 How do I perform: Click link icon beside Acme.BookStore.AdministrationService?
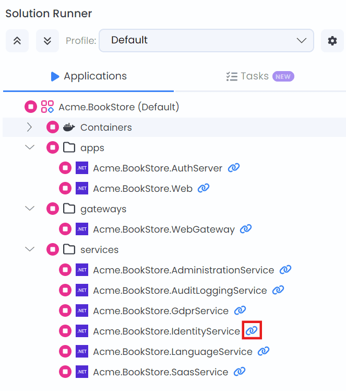[285, 270]
